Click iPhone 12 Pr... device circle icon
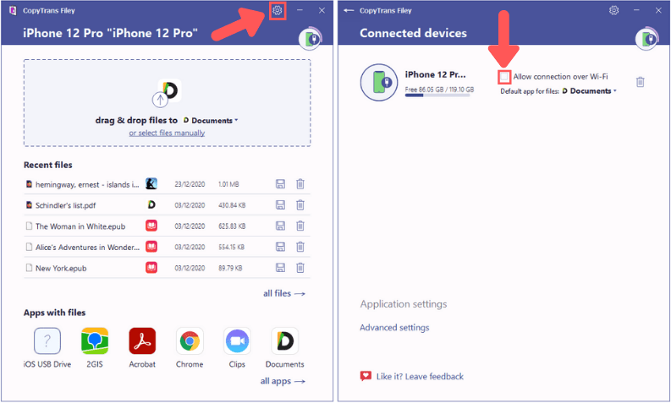This screenshot has width=671, height=403. 379,82
